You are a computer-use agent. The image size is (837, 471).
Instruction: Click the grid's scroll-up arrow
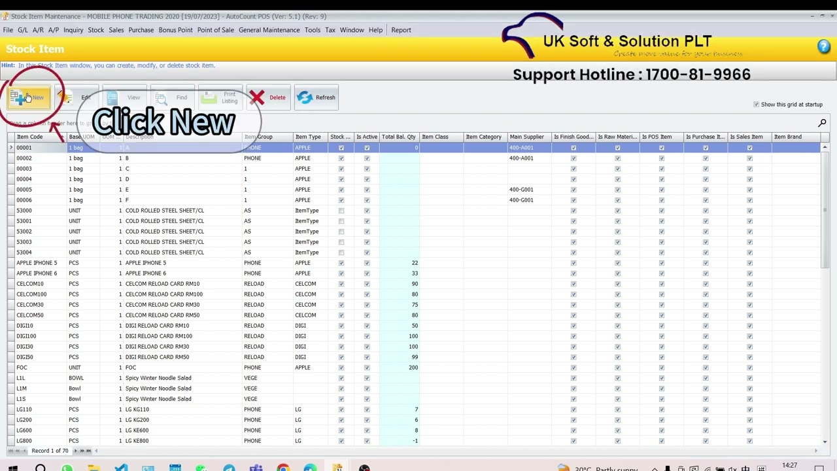825,148
